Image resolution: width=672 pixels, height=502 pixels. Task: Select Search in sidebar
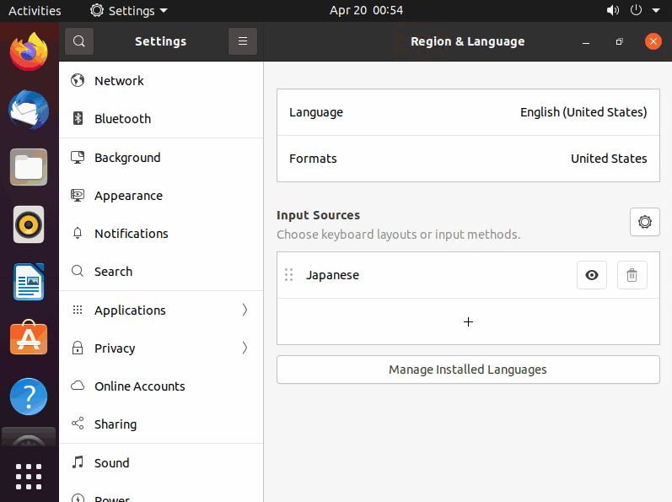[161, 272]
